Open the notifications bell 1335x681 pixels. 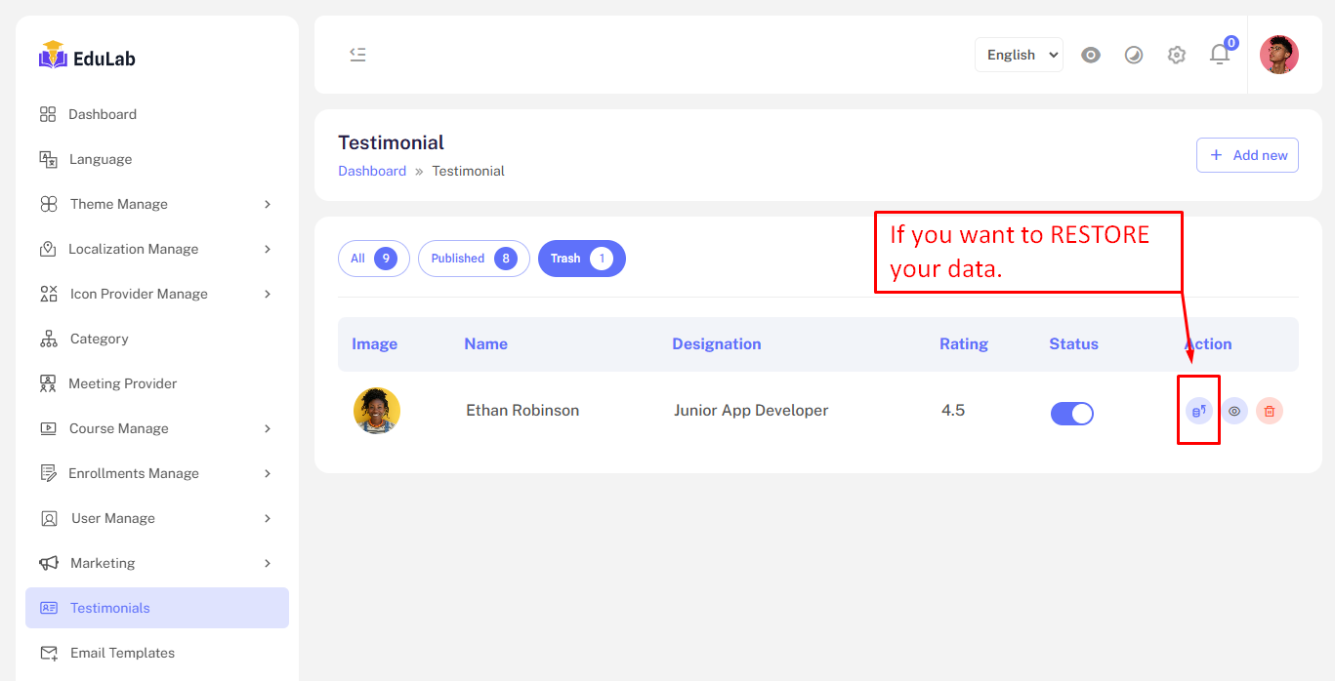(x=1220, y=55)
